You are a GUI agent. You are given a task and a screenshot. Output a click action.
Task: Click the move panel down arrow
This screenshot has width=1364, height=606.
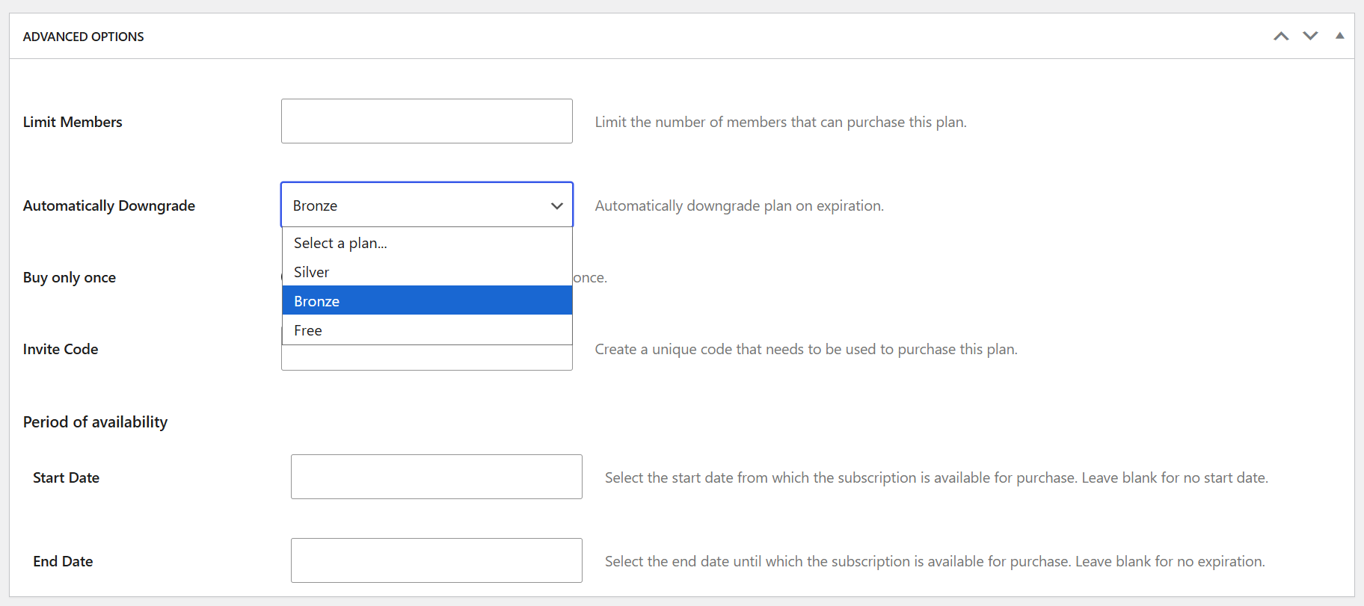(1310, 36)
